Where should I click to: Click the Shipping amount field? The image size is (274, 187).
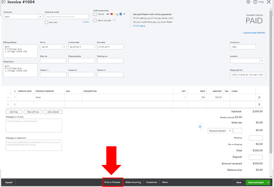[256, 138]
